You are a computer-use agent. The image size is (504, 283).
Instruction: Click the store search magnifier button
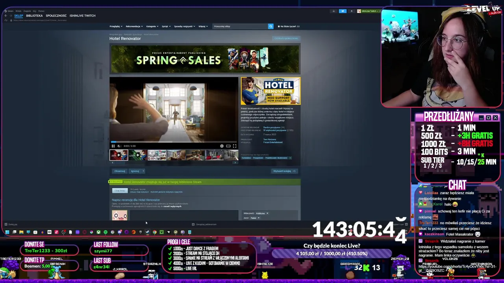(x=271, y=26)
